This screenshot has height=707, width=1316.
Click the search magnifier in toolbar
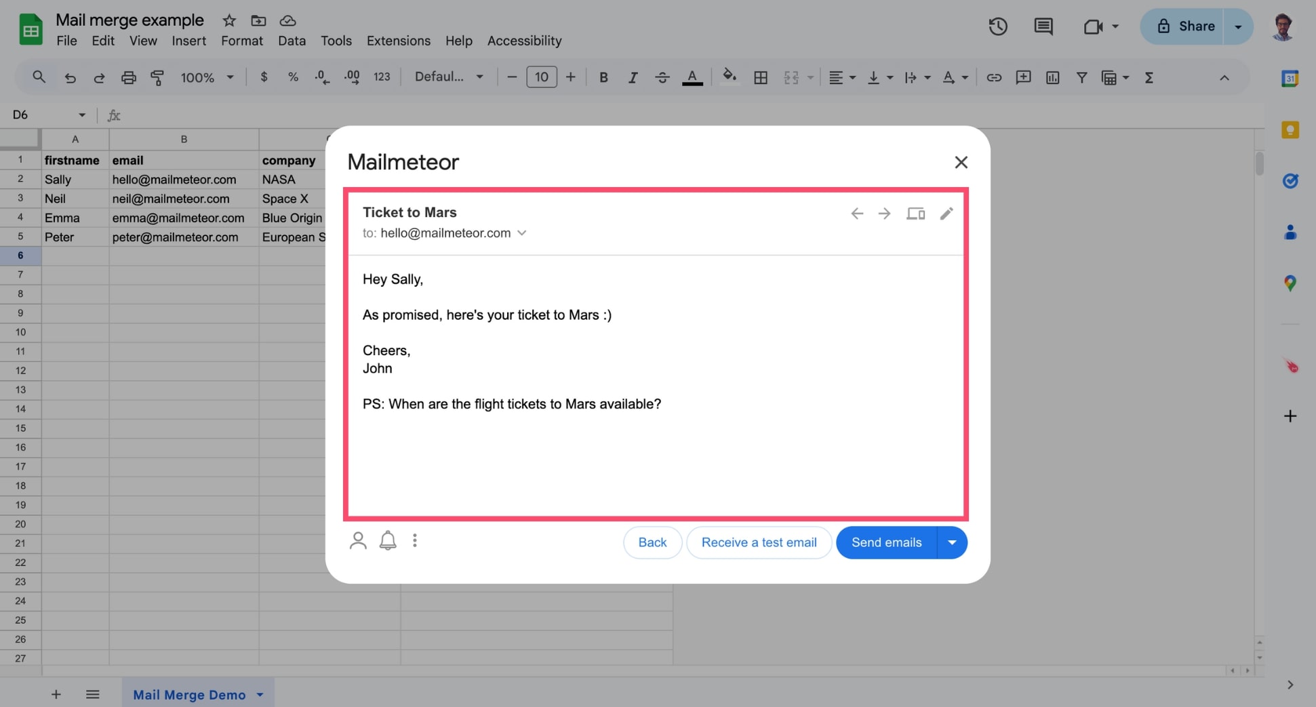39,77
